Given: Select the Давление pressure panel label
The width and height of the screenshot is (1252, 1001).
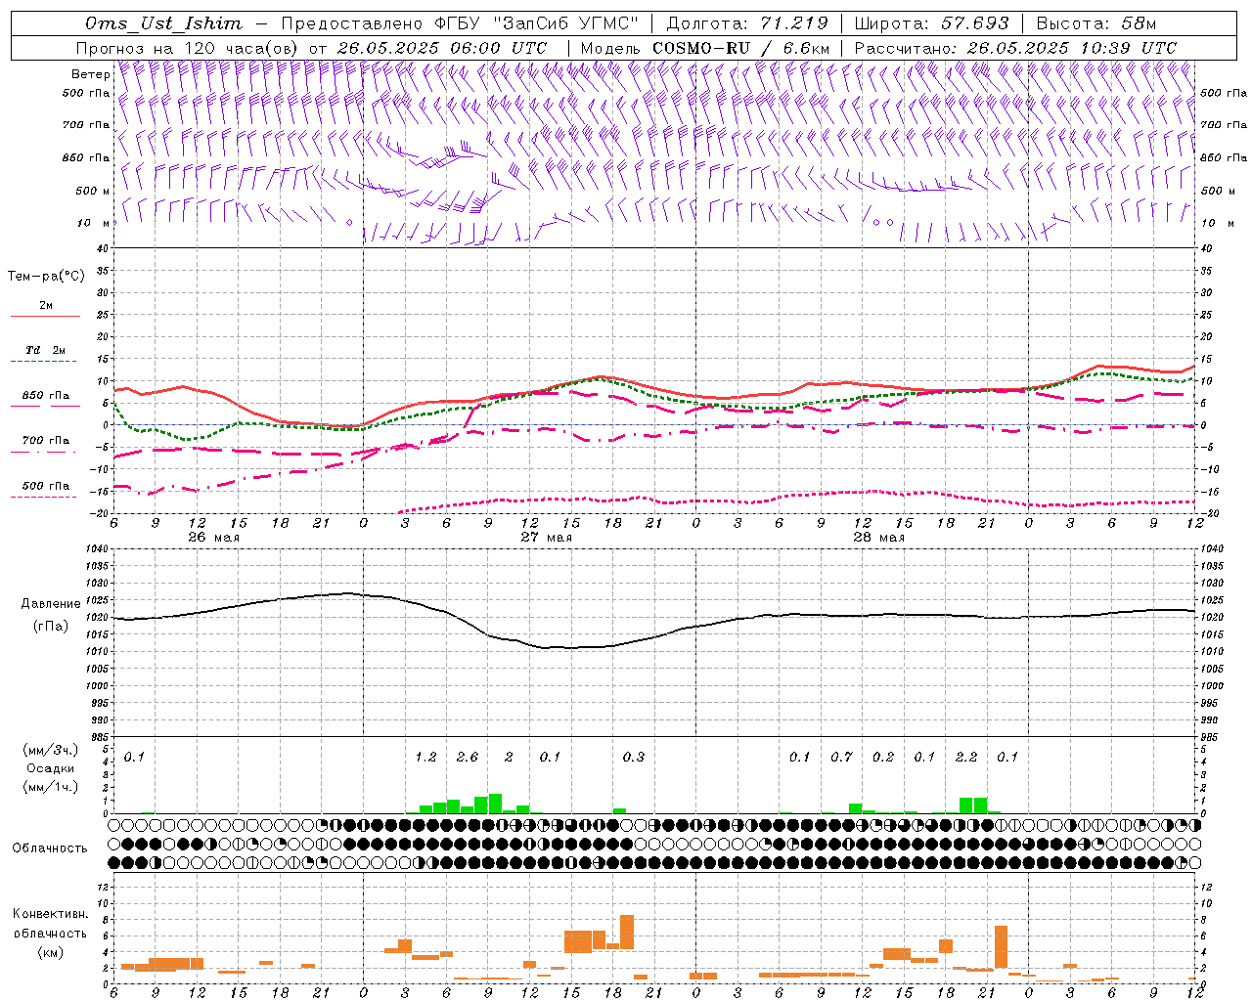Looking at the screenshot, I should point(51,604).
